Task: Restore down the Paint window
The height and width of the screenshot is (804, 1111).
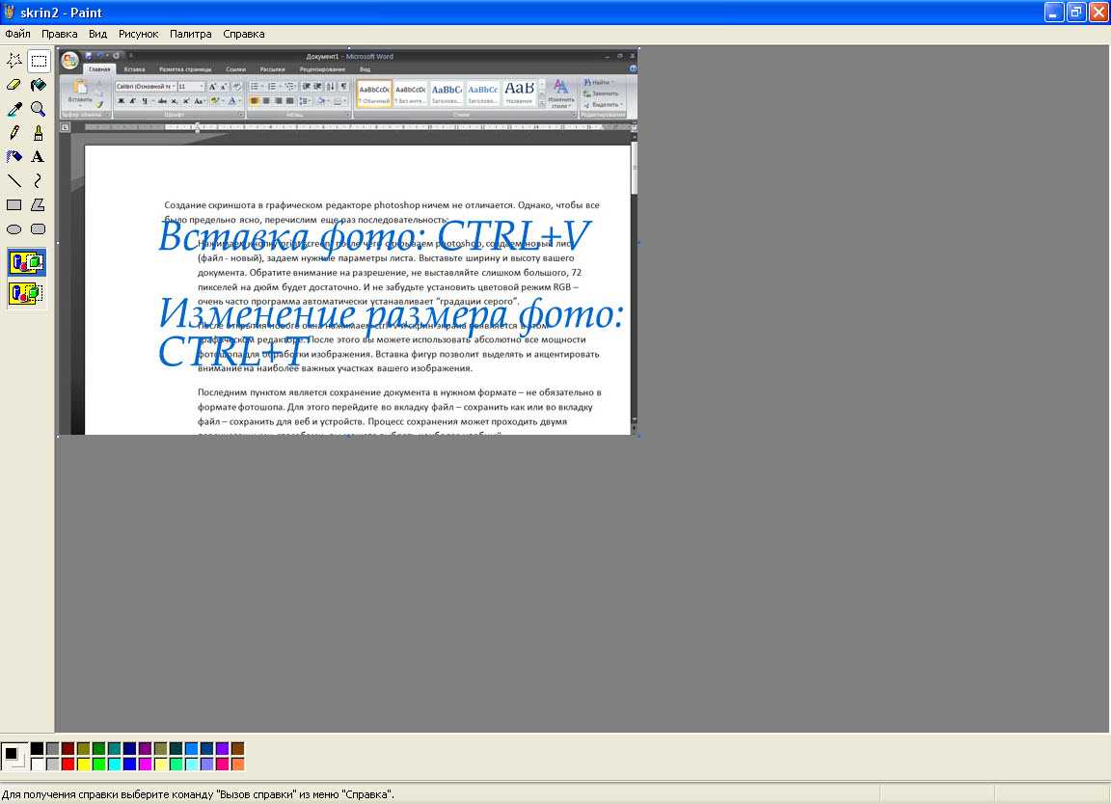Action: click(1076, 12)
